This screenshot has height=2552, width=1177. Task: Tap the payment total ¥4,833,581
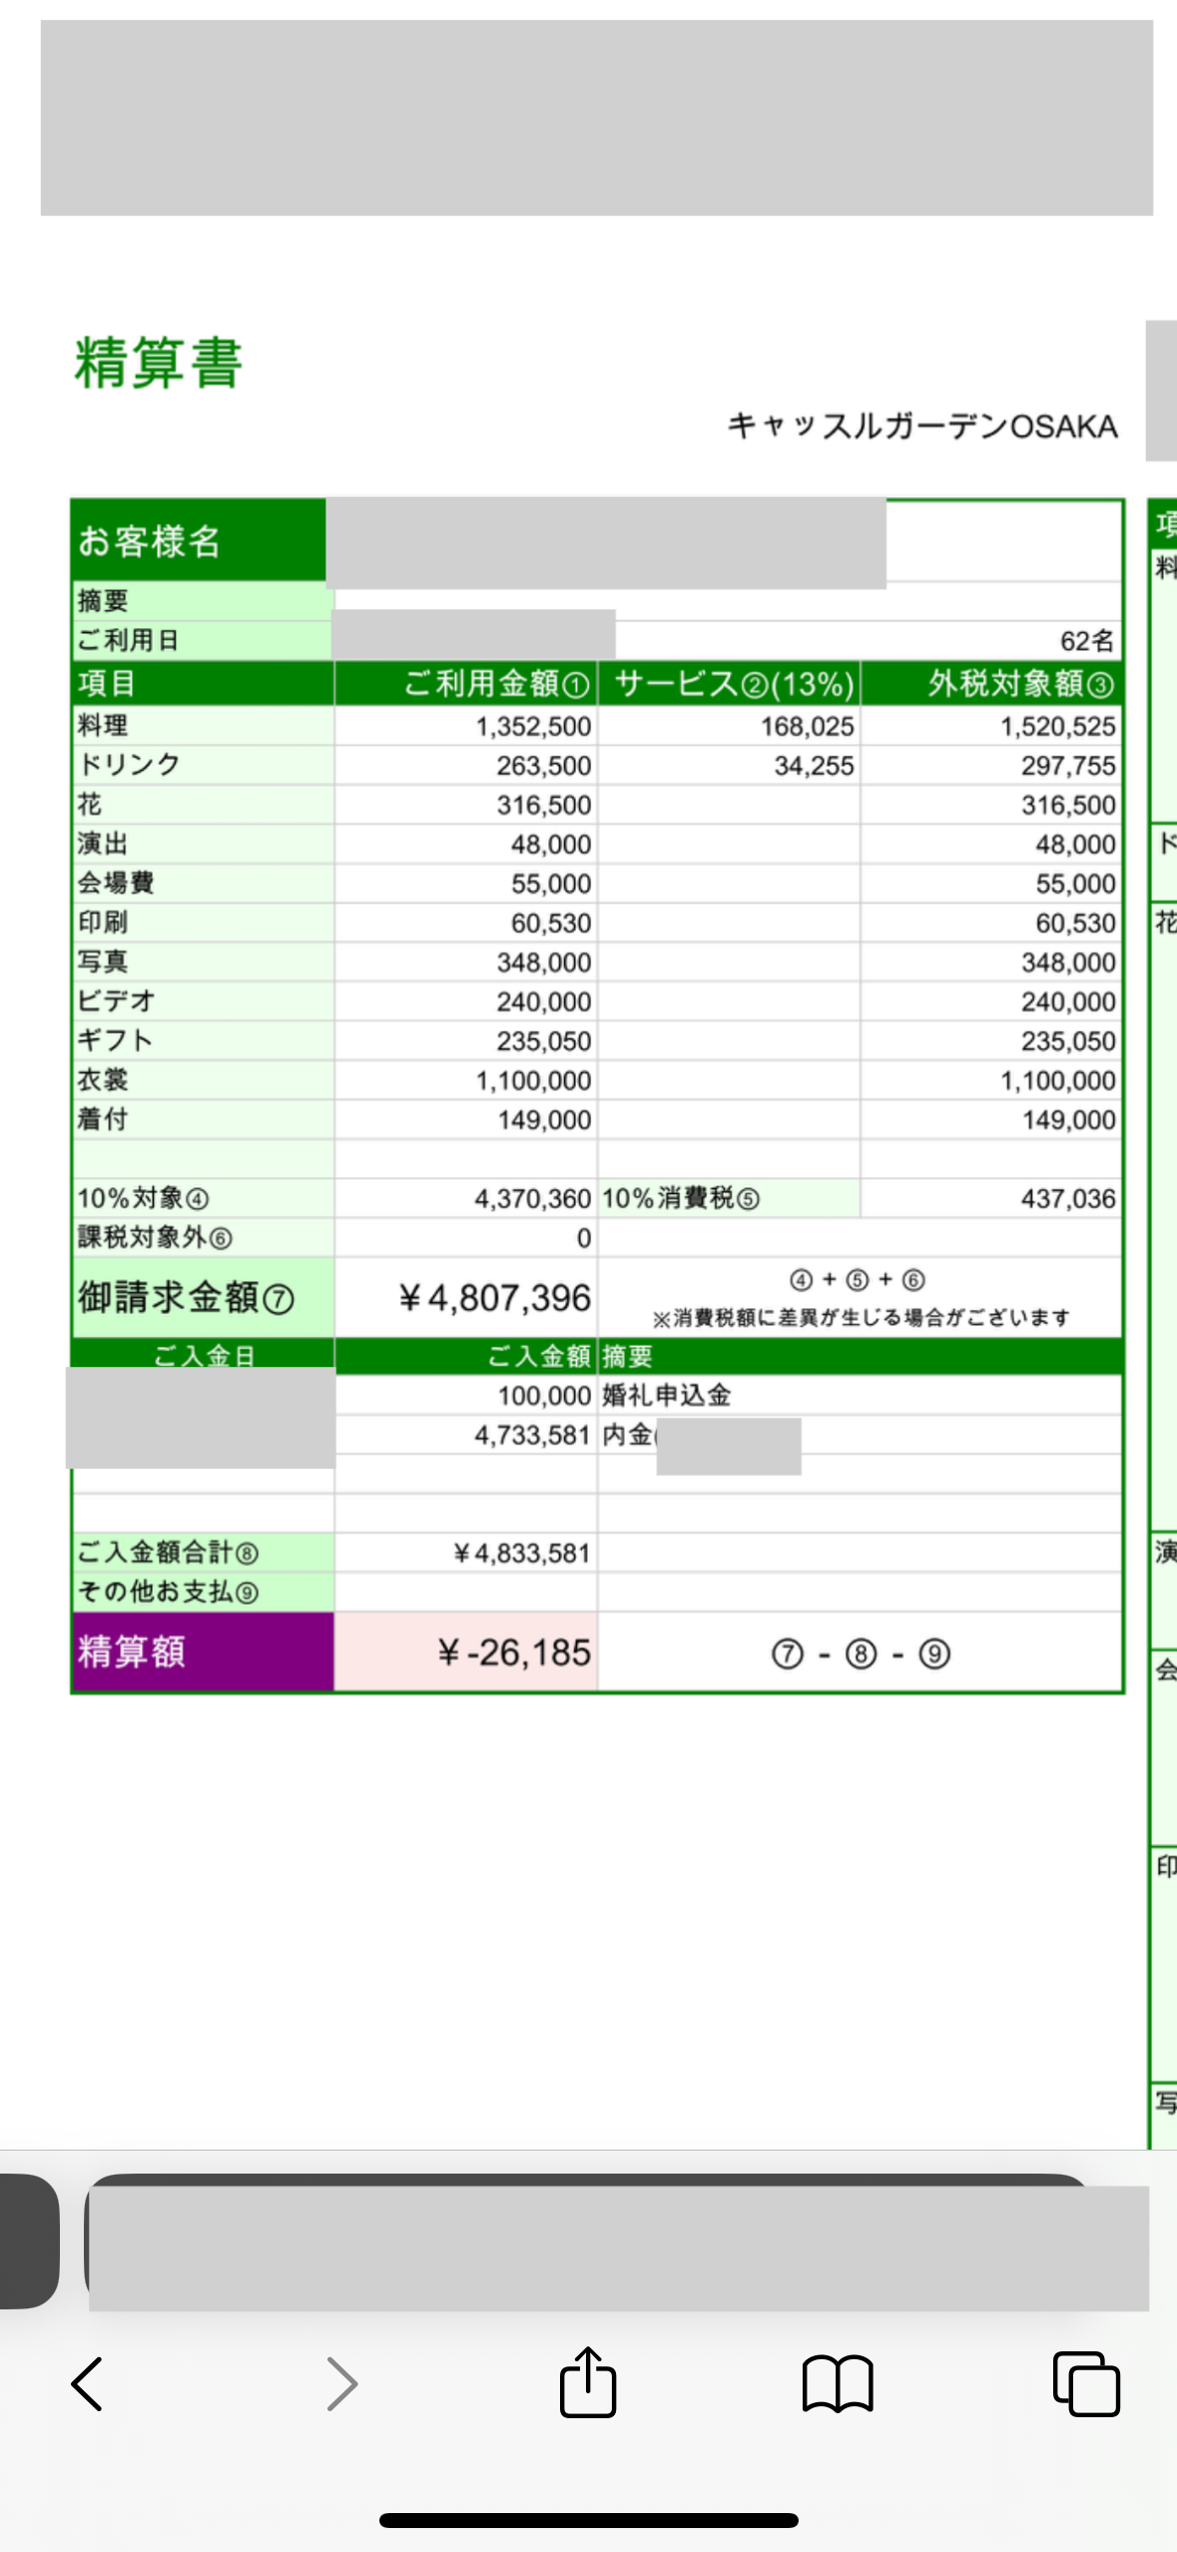pyautogui.click(x=521, y=1554)
